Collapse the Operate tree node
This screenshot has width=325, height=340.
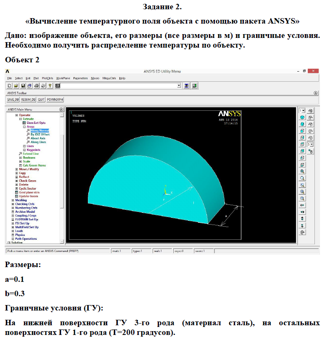[17, 115]
